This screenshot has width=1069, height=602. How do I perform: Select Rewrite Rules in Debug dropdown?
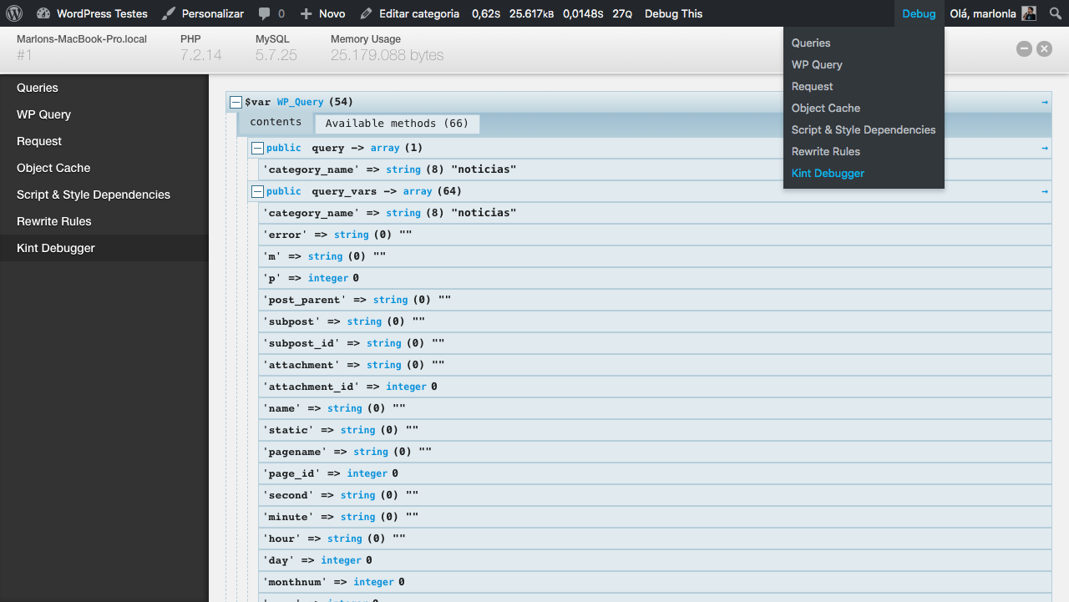click(x=864, y=151)
